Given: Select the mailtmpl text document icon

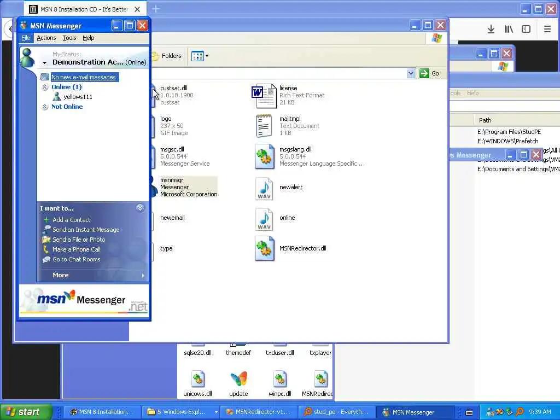Looking at the screenshot, I should pyautogui.click(x=264, y=126).
